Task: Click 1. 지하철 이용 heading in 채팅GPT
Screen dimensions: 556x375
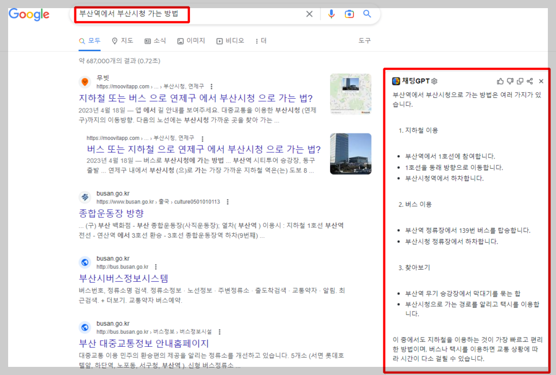Action: 419,130
